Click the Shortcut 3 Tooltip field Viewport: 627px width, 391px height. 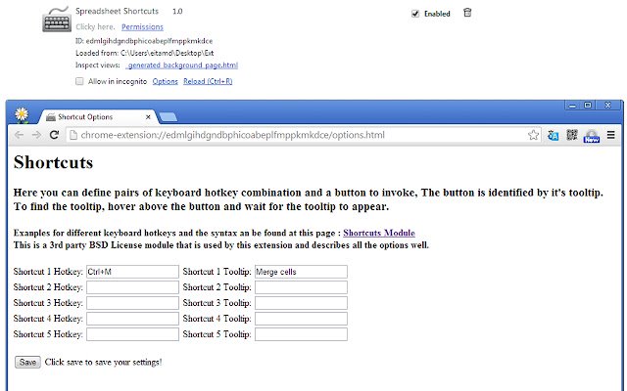pyautogui.click(x=301, y=303)
